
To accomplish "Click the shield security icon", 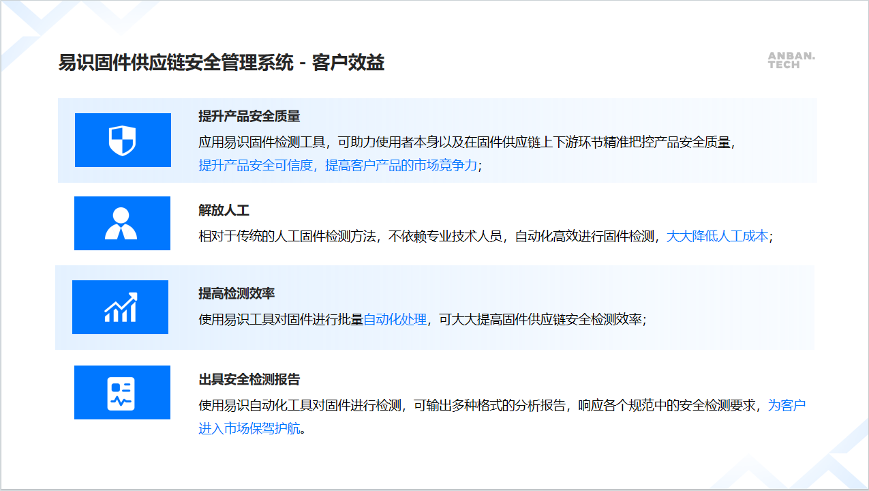I will [123, 140].
